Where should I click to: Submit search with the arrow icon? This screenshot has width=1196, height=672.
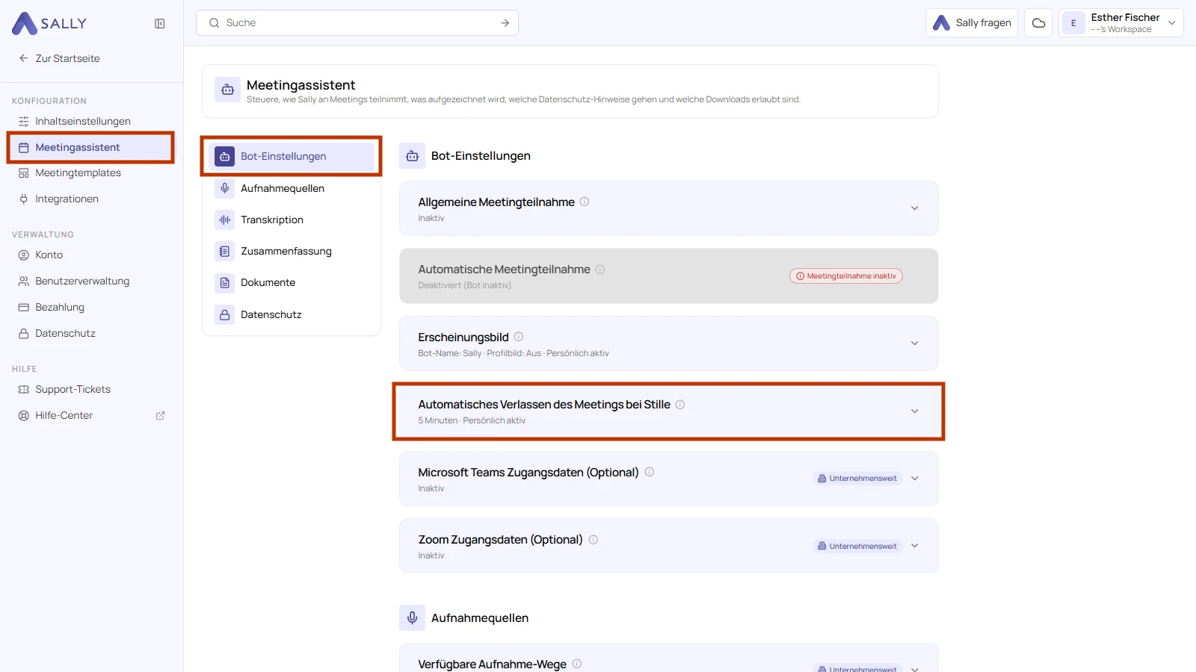(x=505, y=23)
